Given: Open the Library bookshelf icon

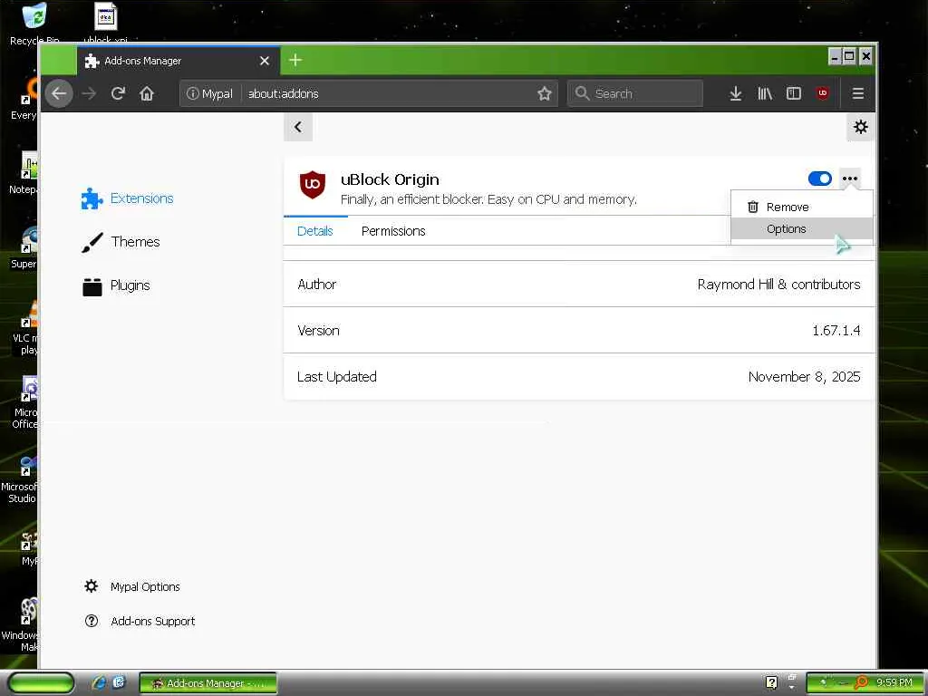Looking at the screenshot, I should click(x=765, y=93).
